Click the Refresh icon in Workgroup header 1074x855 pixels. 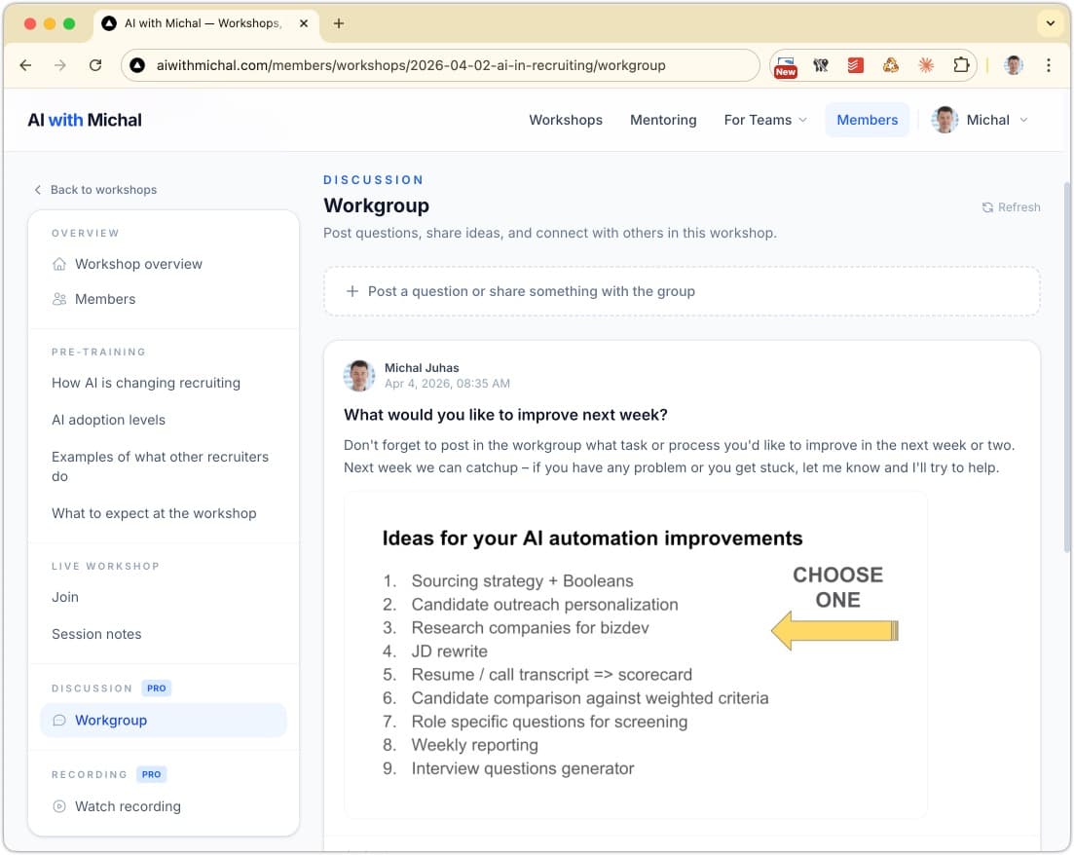click(x=987, y=207)
